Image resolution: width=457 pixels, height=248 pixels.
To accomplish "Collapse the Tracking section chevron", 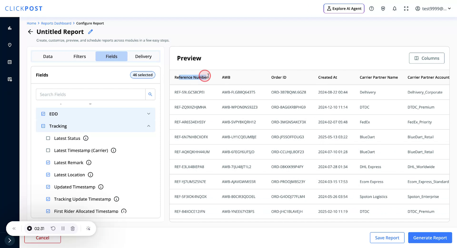I will point(149,126).
